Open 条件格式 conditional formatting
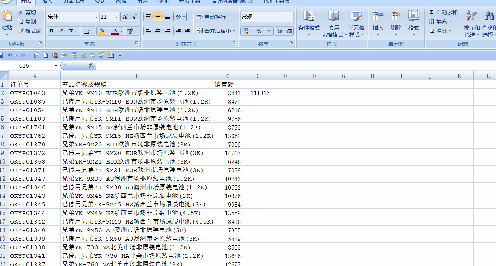The image size is (496, 266). click(309, 24)
